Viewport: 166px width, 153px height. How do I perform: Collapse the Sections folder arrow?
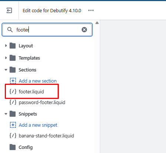tap(6, 70)
